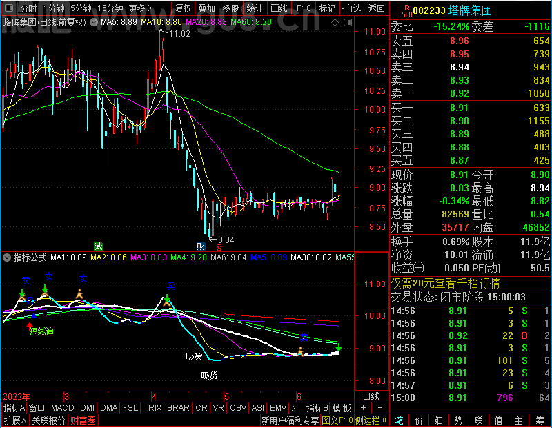Screen dimensions: 552x428
Task: Select the 指标A tab
Action: coord(14,408)
